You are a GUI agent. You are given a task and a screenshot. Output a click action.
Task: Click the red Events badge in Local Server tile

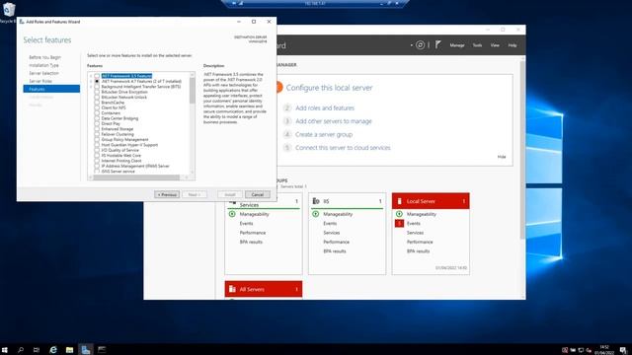click(399, 224)
